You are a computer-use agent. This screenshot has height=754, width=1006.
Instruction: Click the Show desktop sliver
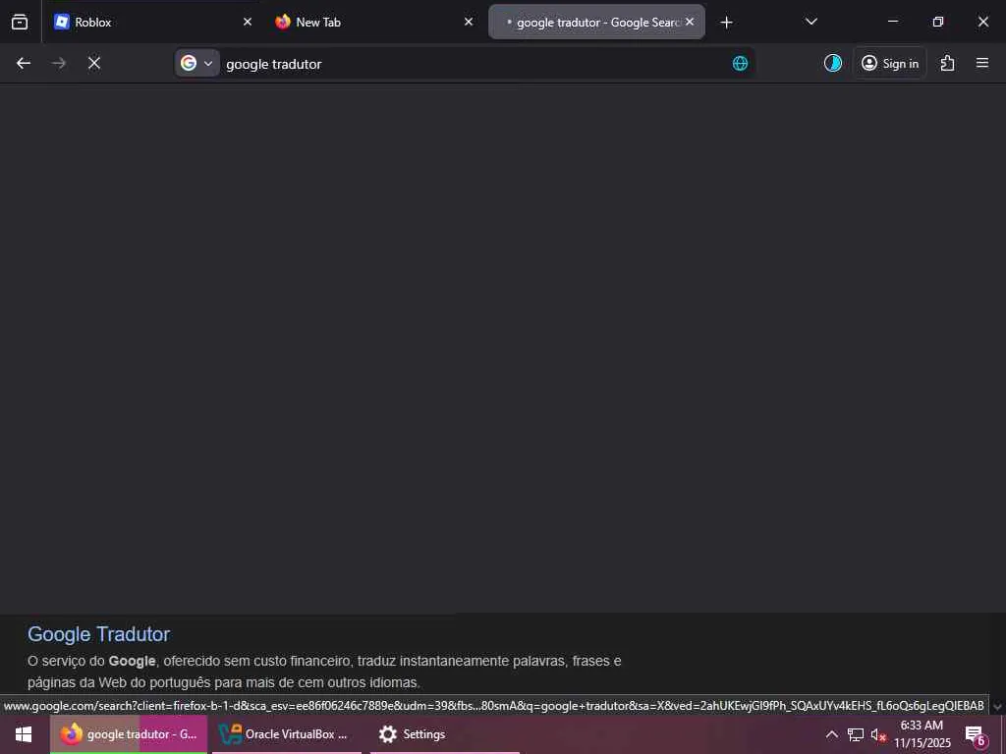pos(1003,734)
